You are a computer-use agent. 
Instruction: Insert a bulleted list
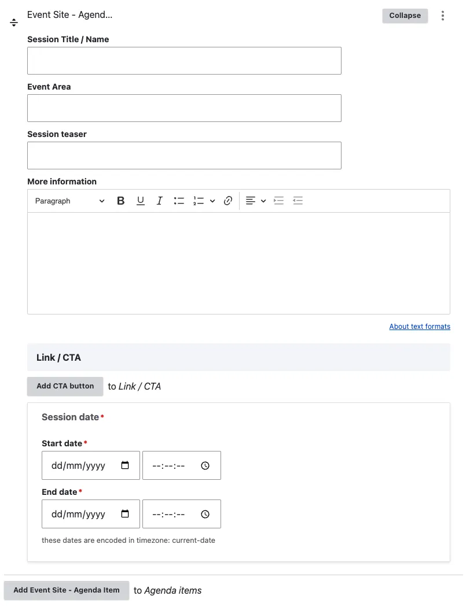(179, 201)
